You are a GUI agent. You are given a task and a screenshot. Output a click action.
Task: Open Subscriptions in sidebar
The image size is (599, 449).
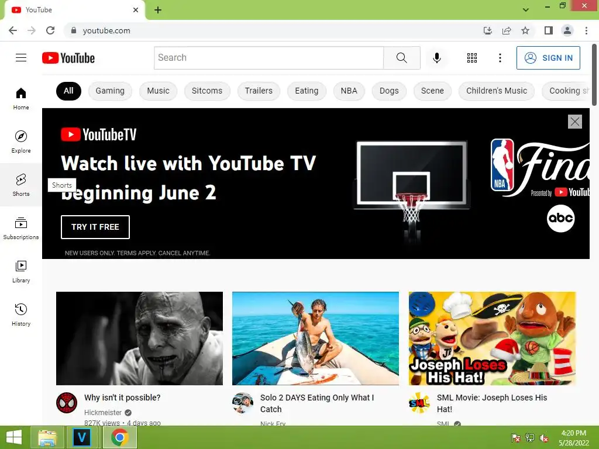pyautogui.click(x=21, y=228)
